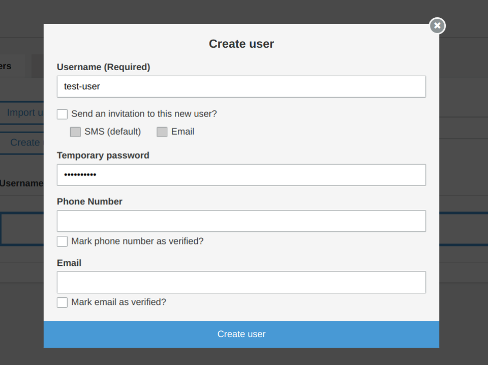Check 'Mark phone number as verified'
Image resolution: width=488 pixels, height=365 pixels.
pyautogui.click(x=62, y=241)
